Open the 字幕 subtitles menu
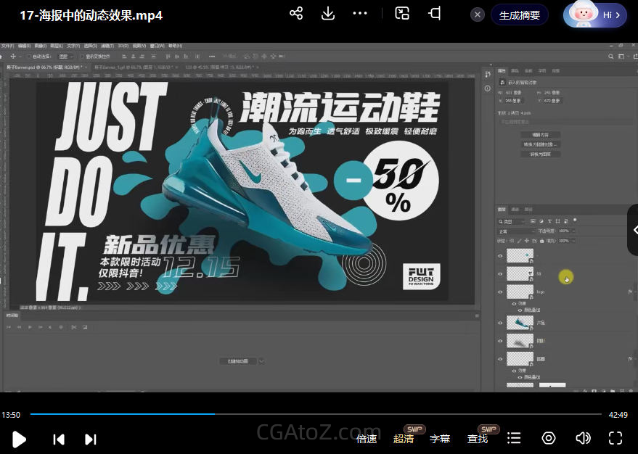This screenshot has width=638, height=454. (x=440, y=439)
